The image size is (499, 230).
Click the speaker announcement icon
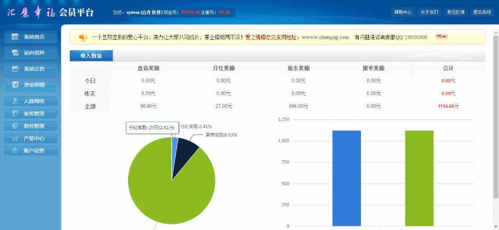pos(83,37)
